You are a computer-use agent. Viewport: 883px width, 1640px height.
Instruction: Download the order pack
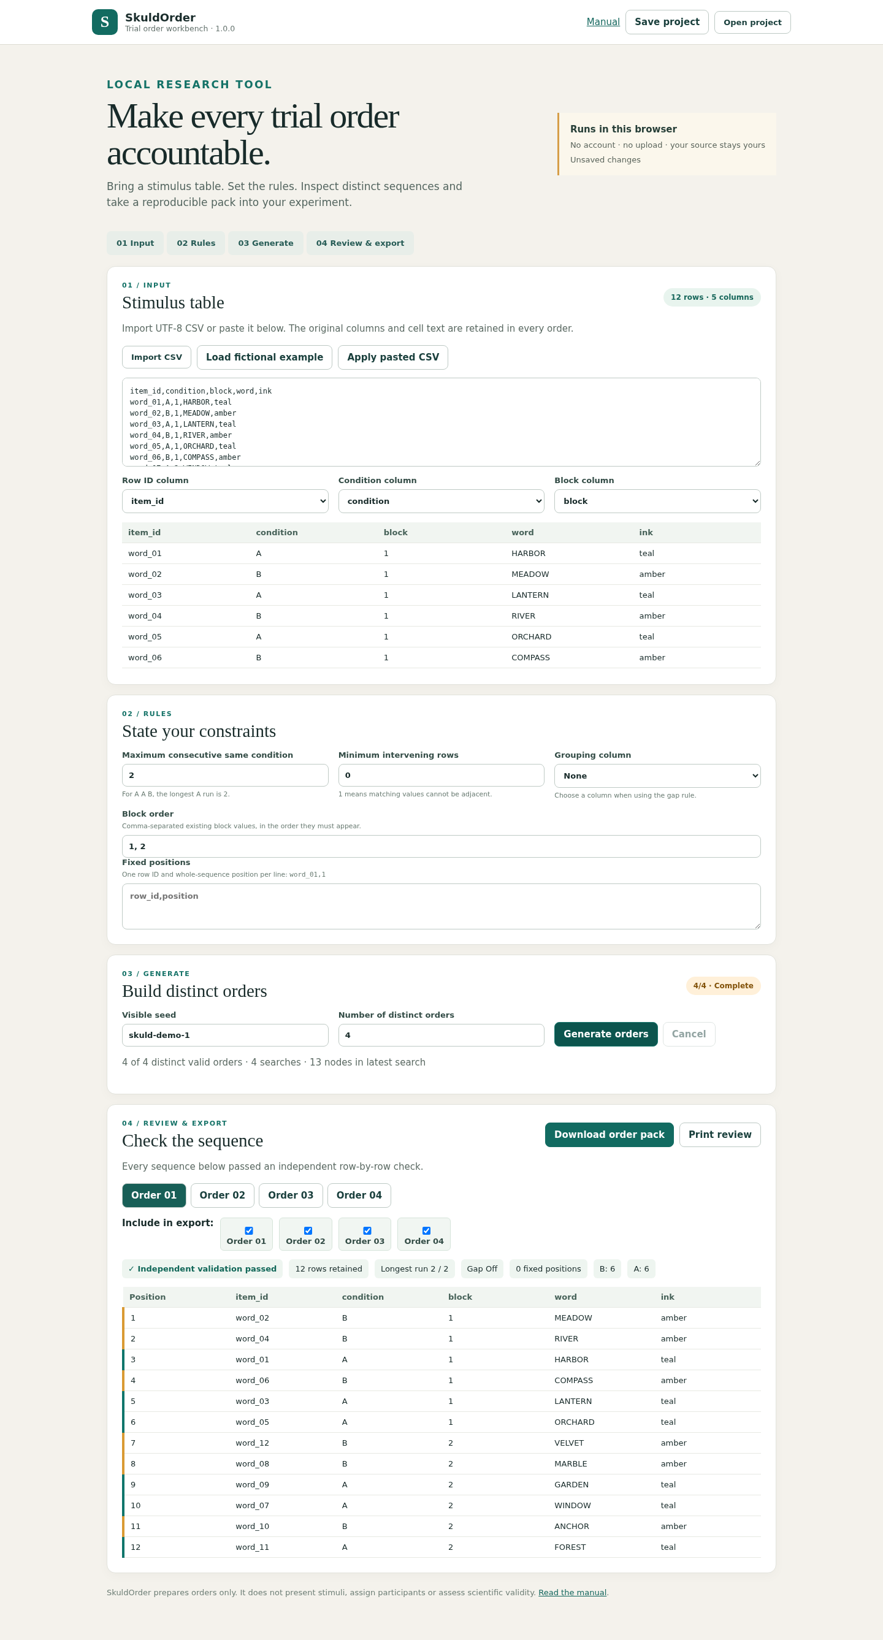click(x=610, y=1134)
